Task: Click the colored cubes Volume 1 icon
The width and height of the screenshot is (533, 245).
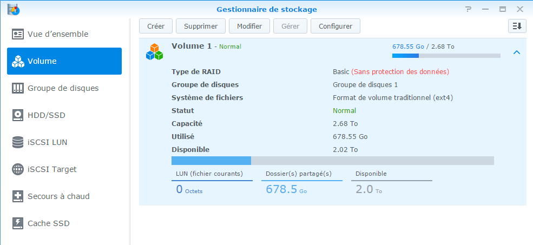Action: (154, 52)
